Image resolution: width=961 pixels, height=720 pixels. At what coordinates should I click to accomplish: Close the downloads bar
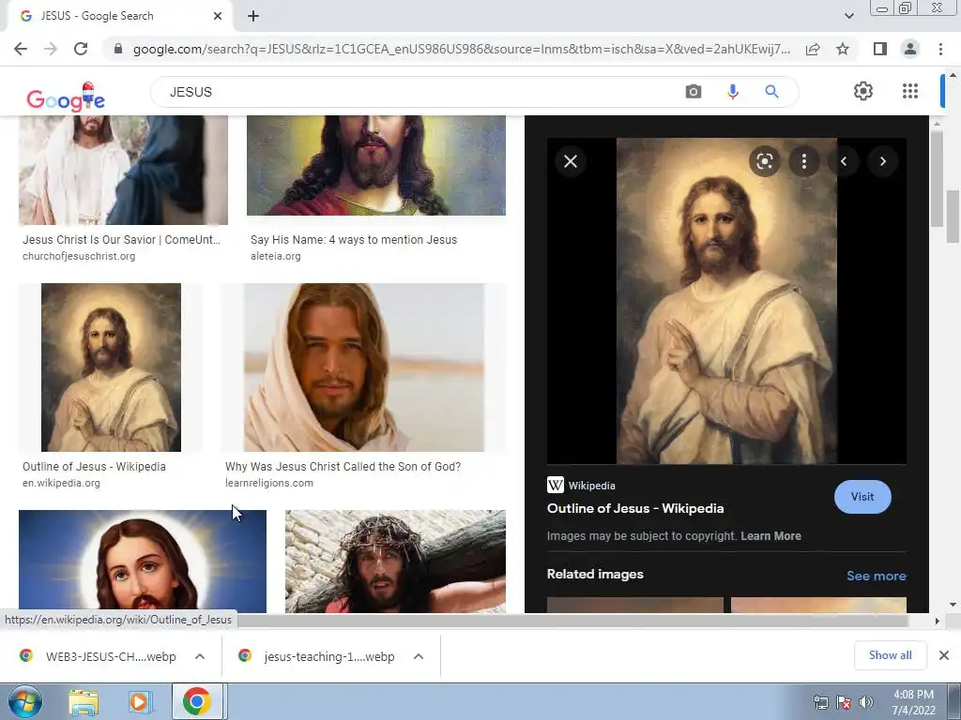944,655
